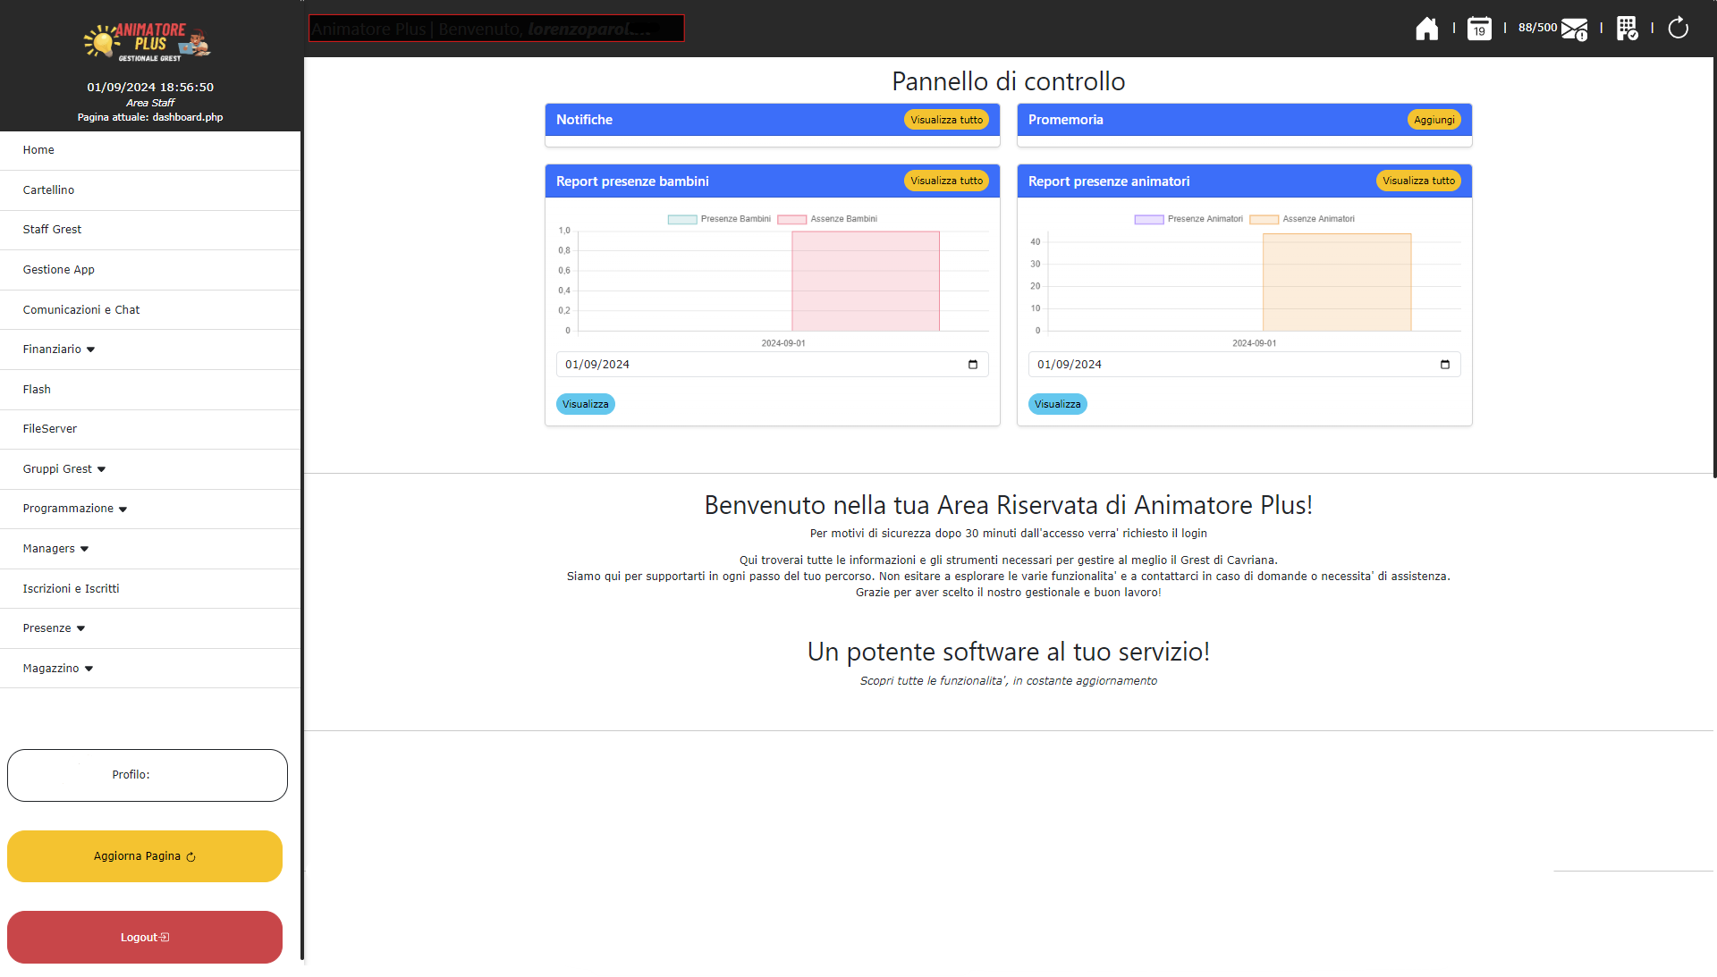Viewport: 1717px width, 977px height.
Task: Click the red Logout button
Action: click(x=145, y=937)
